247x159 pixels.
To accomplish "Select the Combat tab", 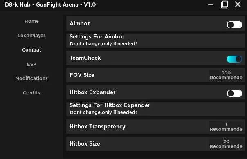I will (x=31, y=50).
